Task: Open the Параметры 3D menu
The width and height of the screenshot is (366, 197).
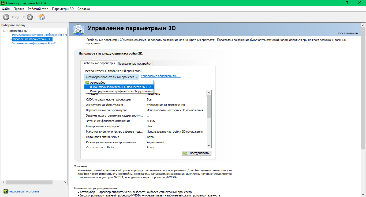Action: [63, 9]
